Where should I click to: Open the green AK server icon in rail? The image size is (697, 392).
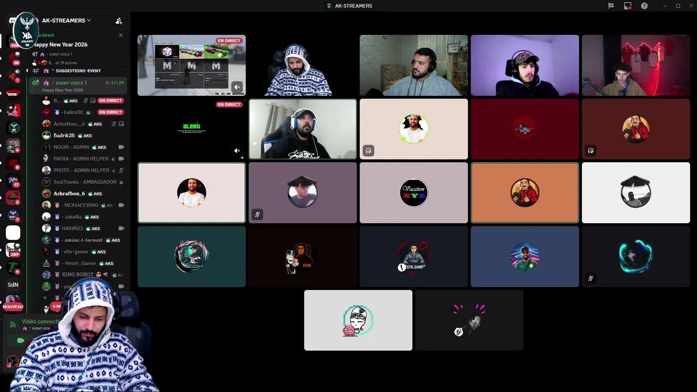pyautogui.click(x=13, y=128)
